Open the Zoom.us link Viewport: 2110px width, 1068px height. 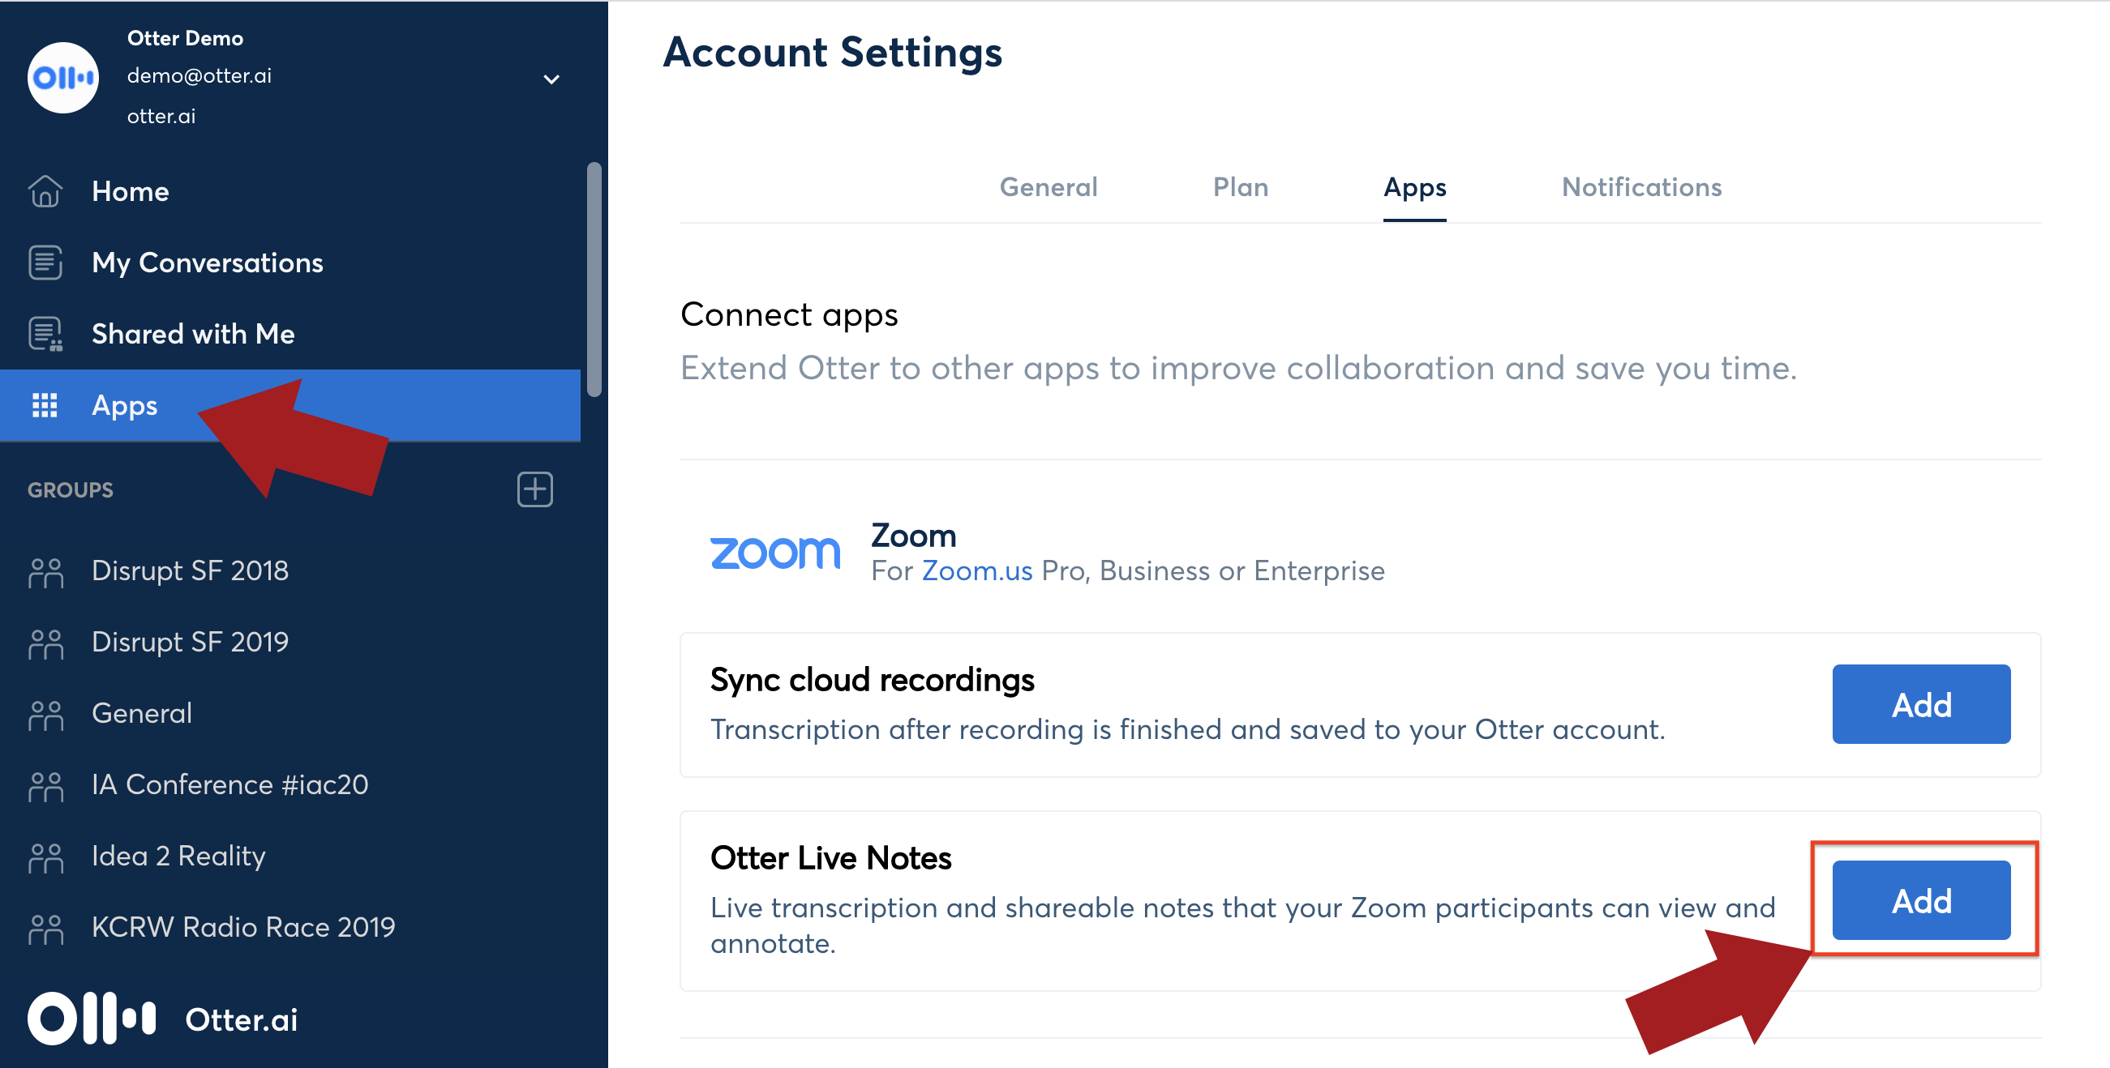point(976,571)
